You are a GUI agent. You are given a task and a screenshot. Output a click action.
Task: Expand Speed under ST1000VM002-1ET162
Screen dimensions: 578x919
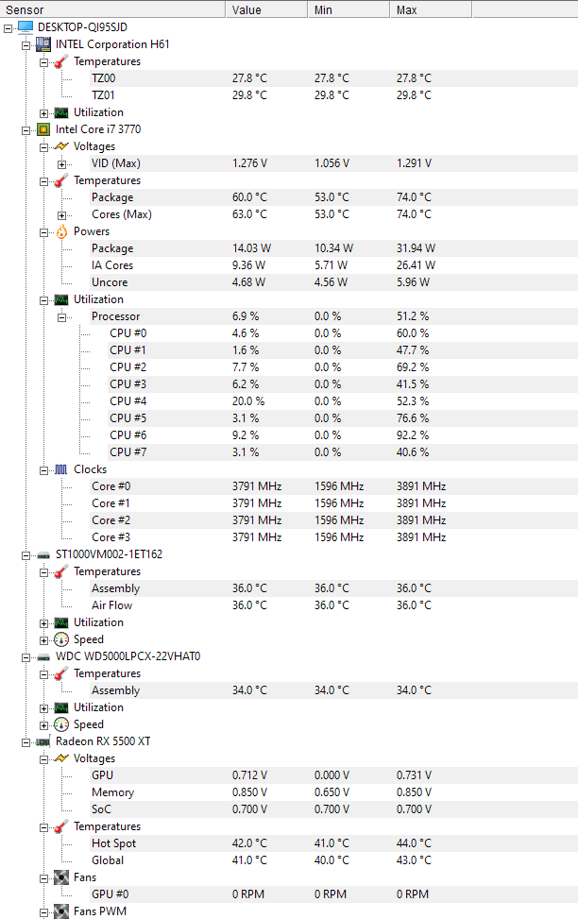click(x=44, y=640)
